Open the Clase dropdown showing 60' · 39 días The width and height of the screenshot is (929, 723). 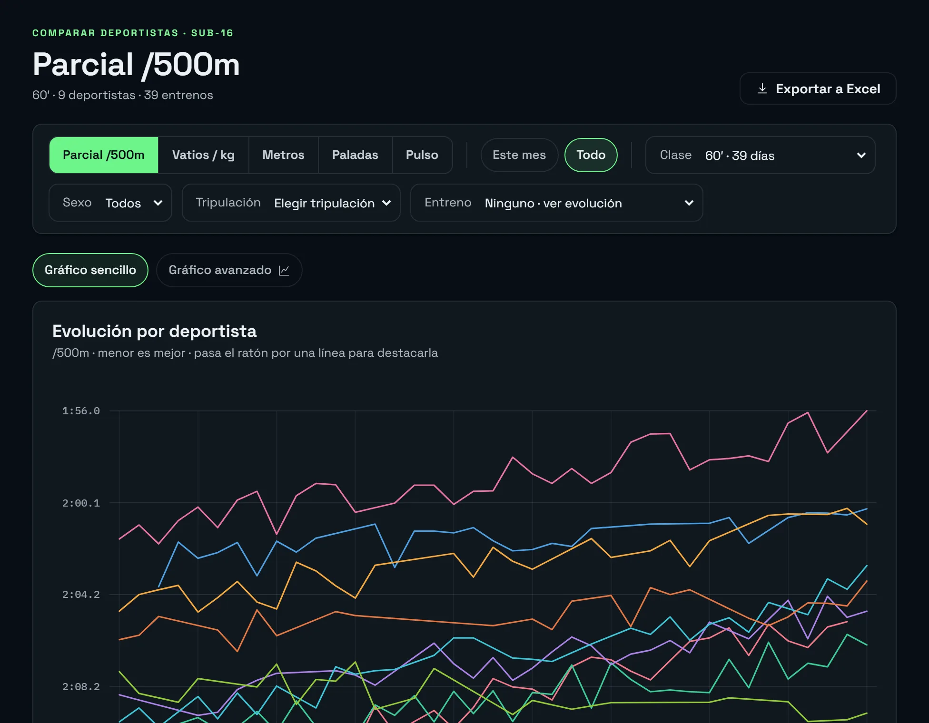coord(760,155)
